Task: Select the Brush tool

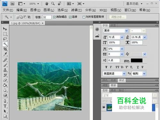Action: tap(5, 65)
